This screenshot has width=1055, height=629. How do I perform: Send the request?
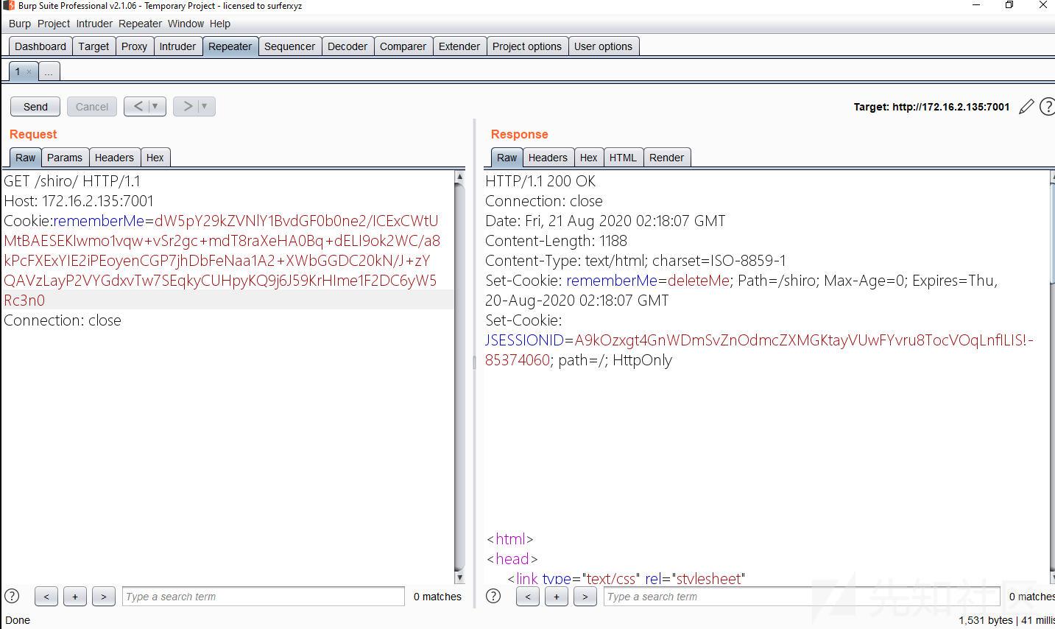(35, 107)
